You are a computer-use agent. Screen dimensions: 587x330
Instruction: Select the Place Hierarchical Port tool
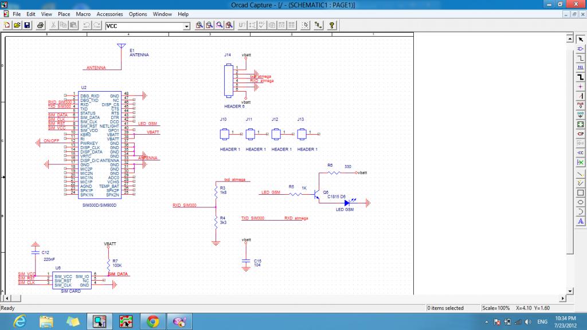pyautogui.click(x=580, y=134)
